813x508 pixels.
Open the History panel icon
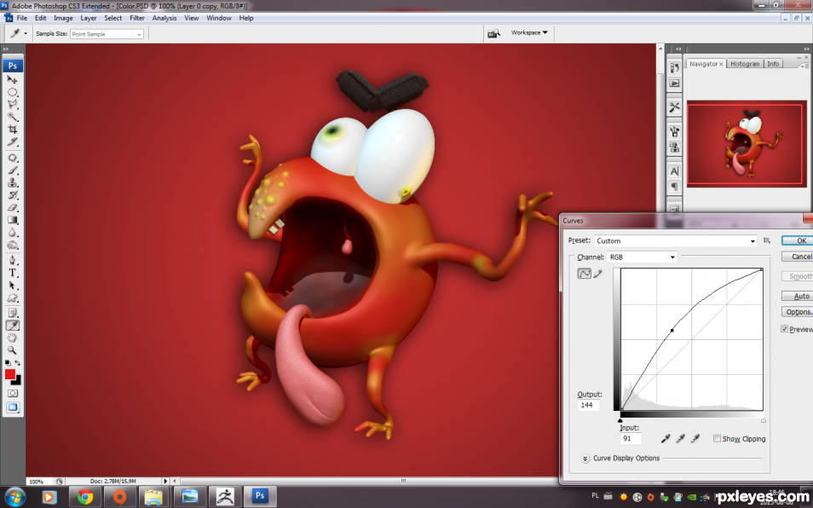(674, 68)
